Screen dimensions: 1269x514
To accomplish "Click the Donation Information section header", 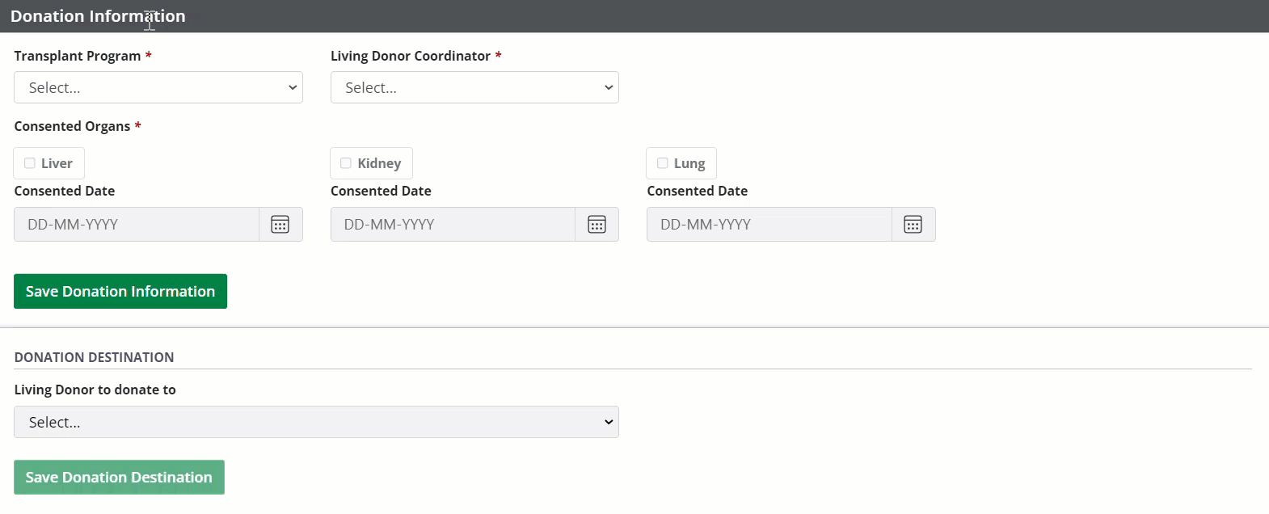I will (98, 16).
